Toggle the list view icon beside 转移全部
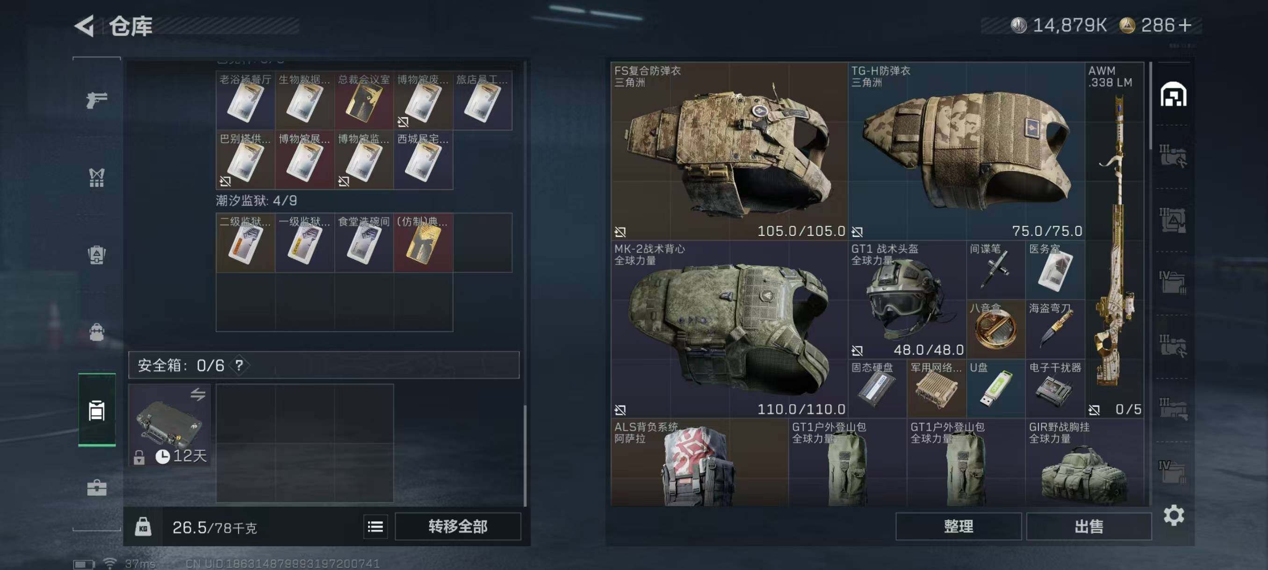Image resolution: width=1268 pixels, height=570 pixels. (x=375, y=527)
